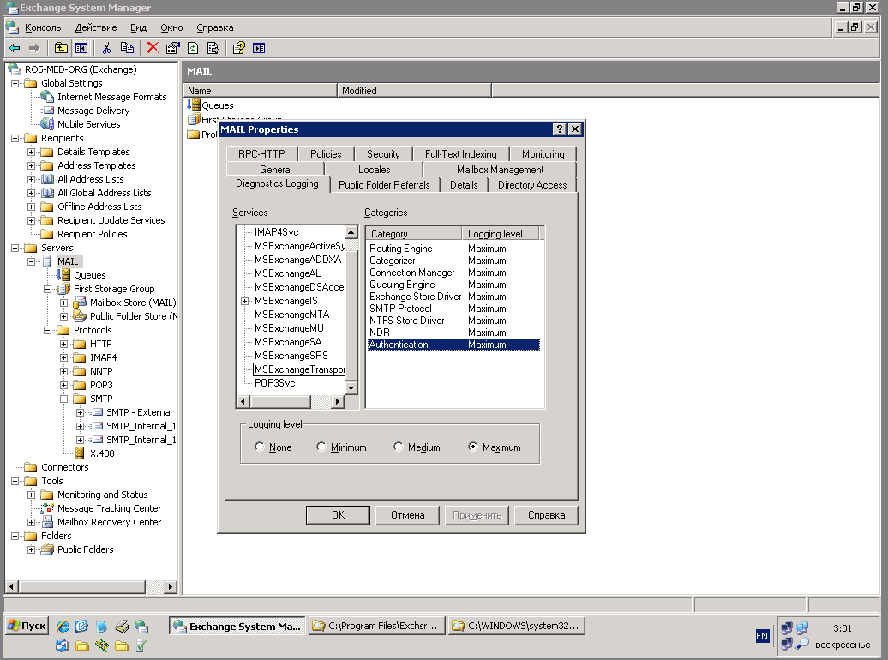
Task: Click the Справка button in dialog
Action: tap(547, 515)
